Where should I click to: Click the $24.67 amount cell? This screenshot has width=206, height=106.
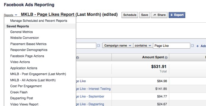(x=162, y=104)
